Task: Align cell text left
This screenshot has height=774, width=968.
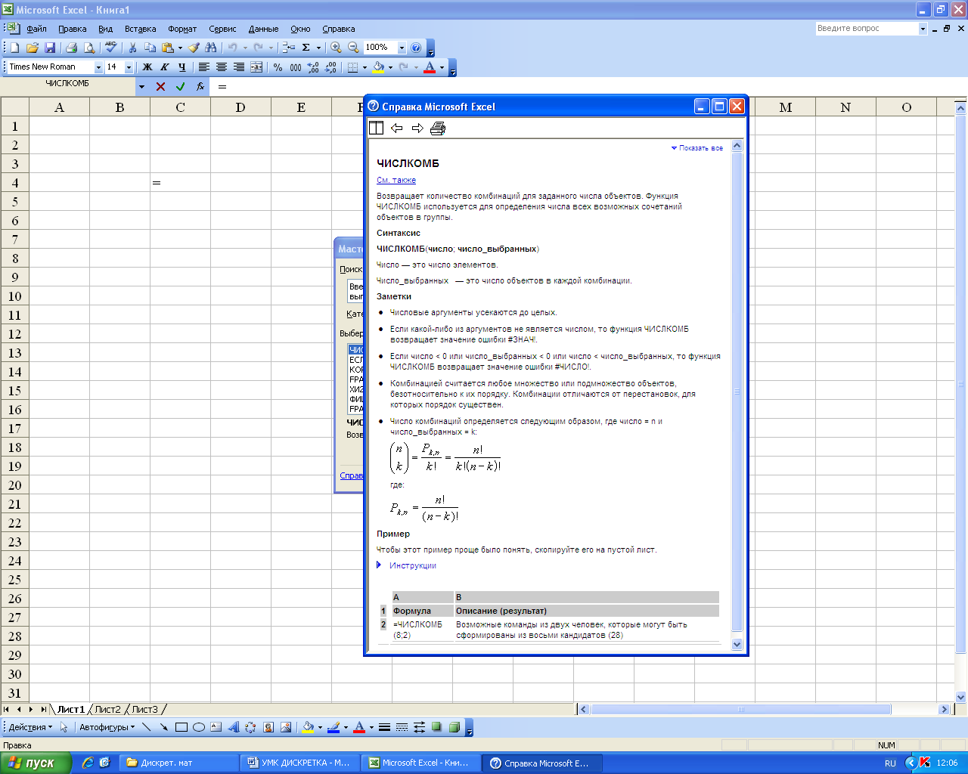Action: (x=204, y=67)
